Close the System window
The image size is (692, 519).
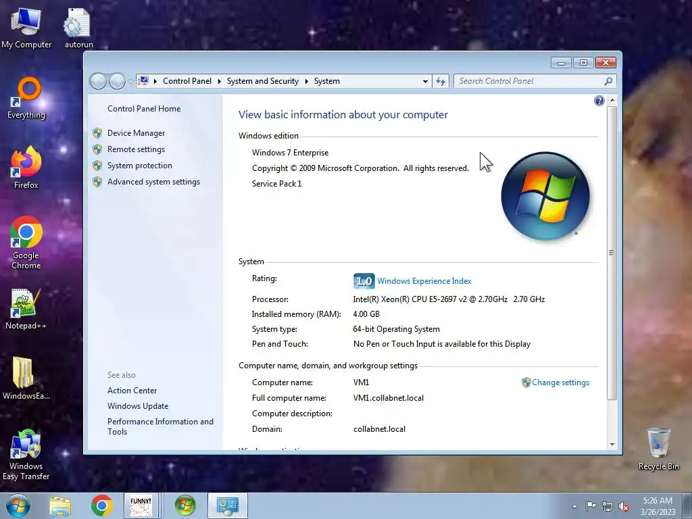[x=605, y=63]
